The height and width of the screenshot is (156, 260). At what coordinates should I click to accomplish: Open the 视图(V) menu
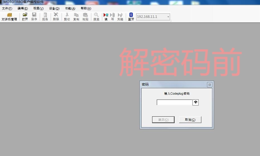coord(38,8)
